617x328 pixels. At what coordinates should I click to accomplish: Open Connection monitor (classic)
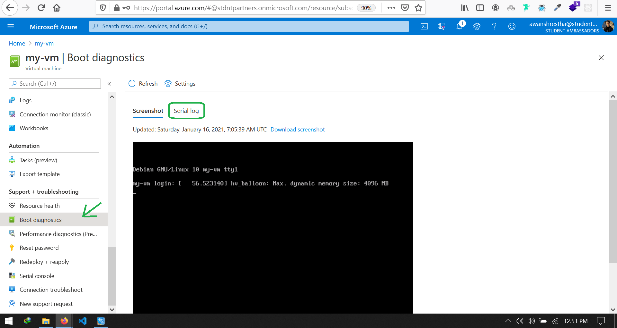[x=54, y=114]
